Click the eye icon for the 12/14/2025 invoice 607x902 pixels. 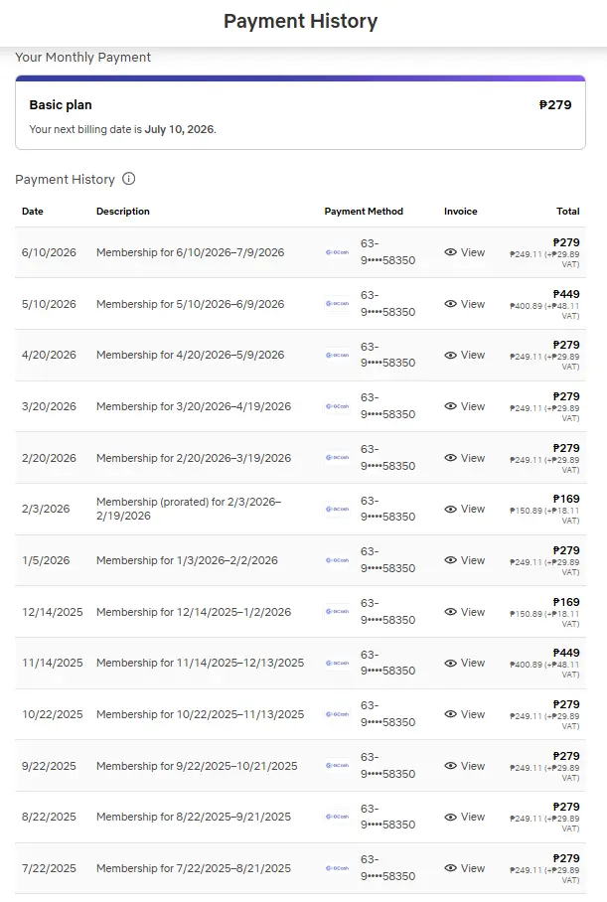pyautogui.click(x=450, y=612)
